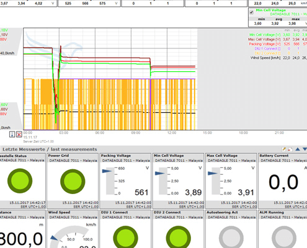
Task: Select DIU 2 Connect legend entry
Action: coord(267,53)
